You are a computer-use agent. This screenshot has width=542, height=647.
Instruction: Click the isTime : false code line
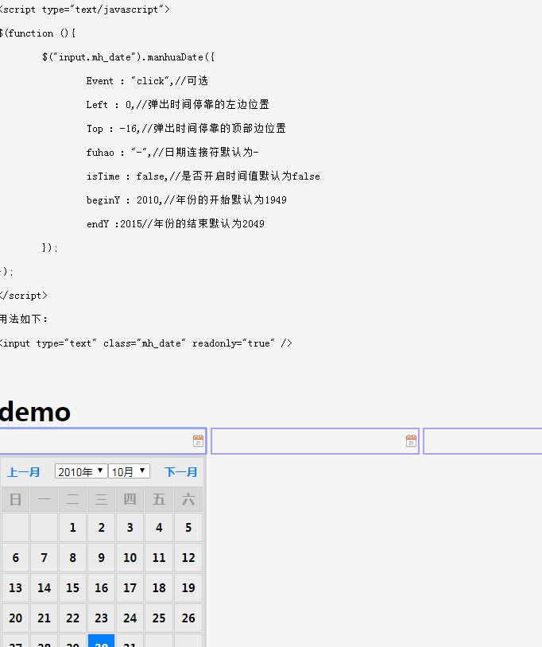(x=203, y=176)
